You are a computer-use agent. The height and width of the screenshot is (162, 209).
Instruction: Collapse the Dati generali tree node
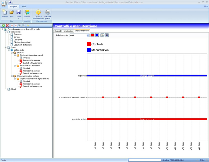coord(5,32)
